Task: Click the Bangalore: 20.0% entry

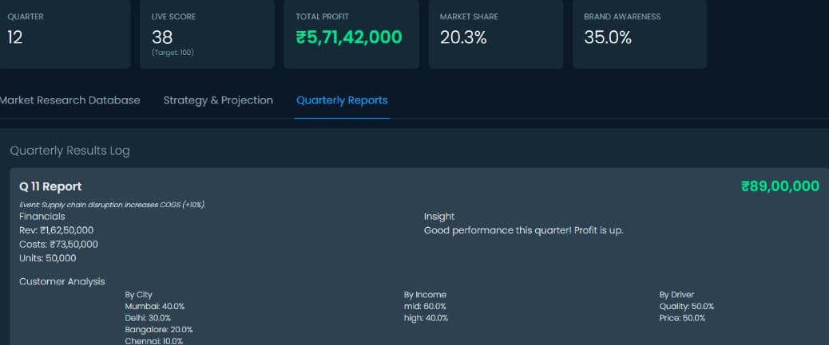Action: (x=159, y=330)
